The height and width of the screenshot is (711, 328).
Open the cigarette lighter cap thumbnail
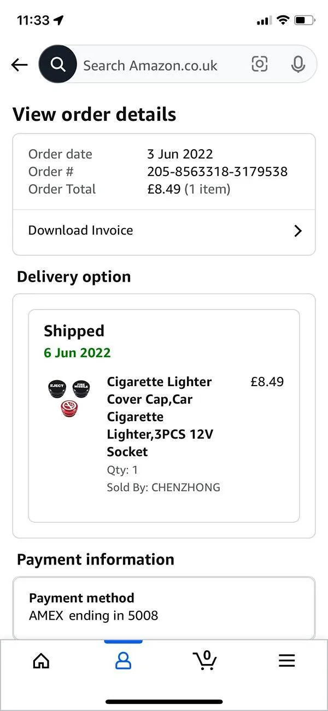click(68, 398)
